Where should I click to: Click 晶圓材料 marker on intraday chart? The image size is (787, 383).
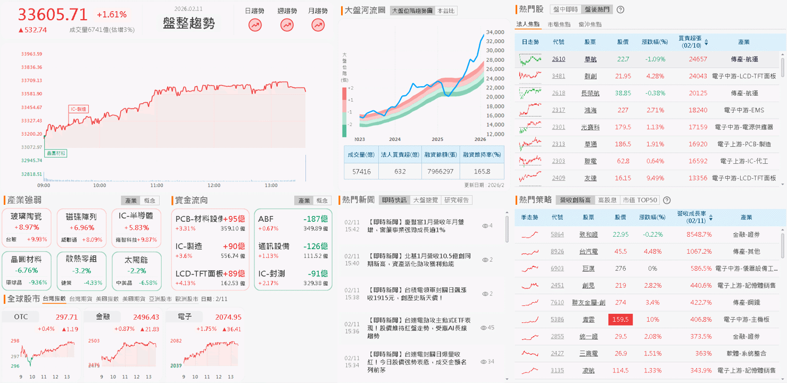(56, 153)
